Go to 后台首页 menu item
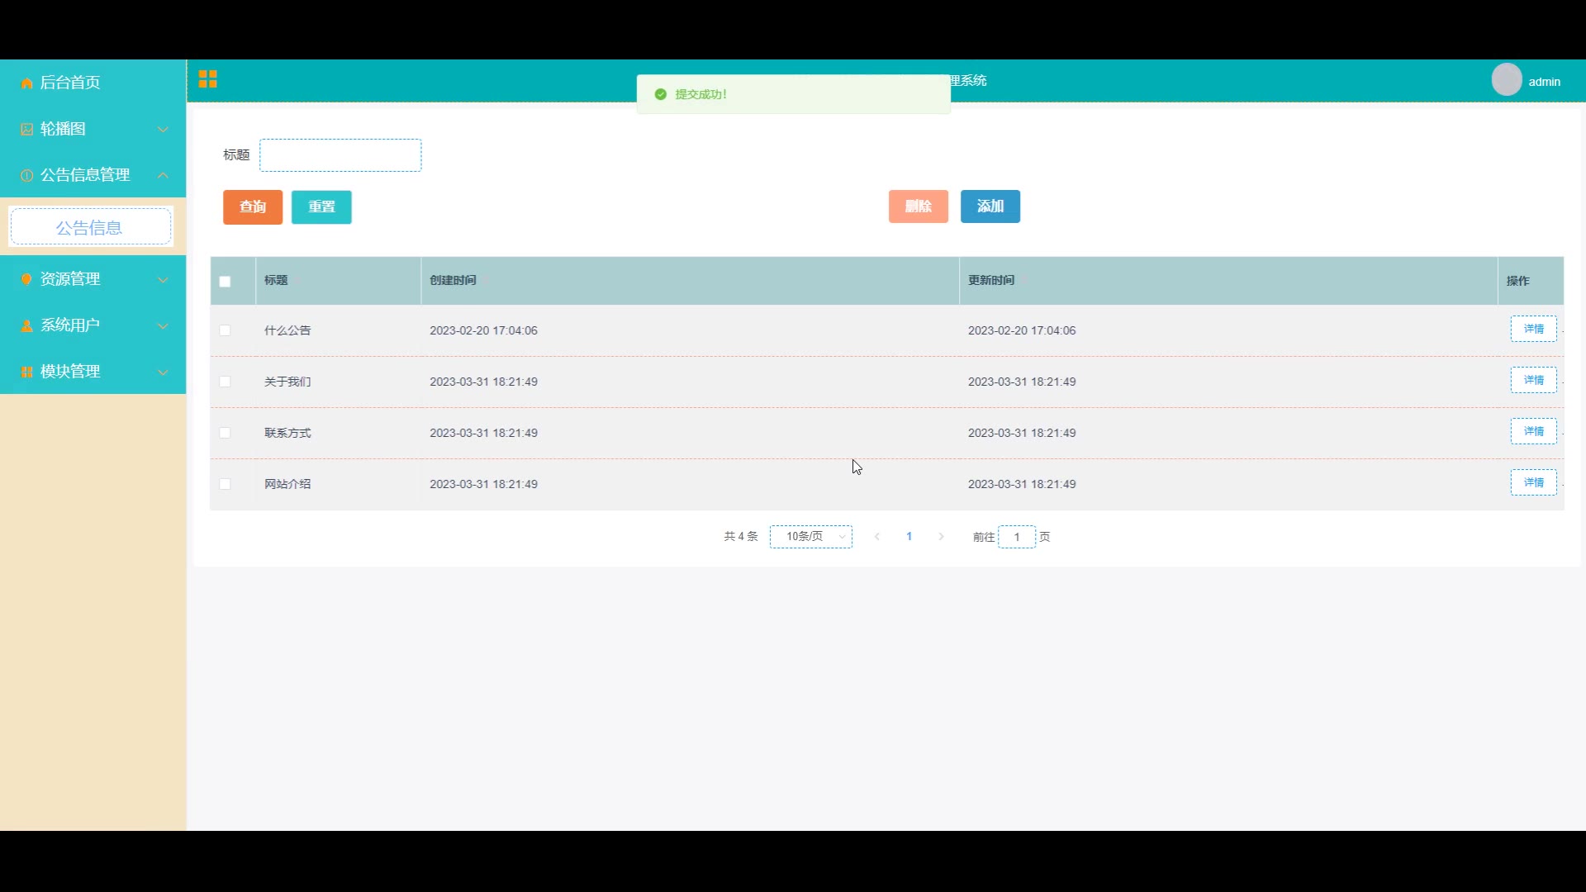 tap(70, 83)
